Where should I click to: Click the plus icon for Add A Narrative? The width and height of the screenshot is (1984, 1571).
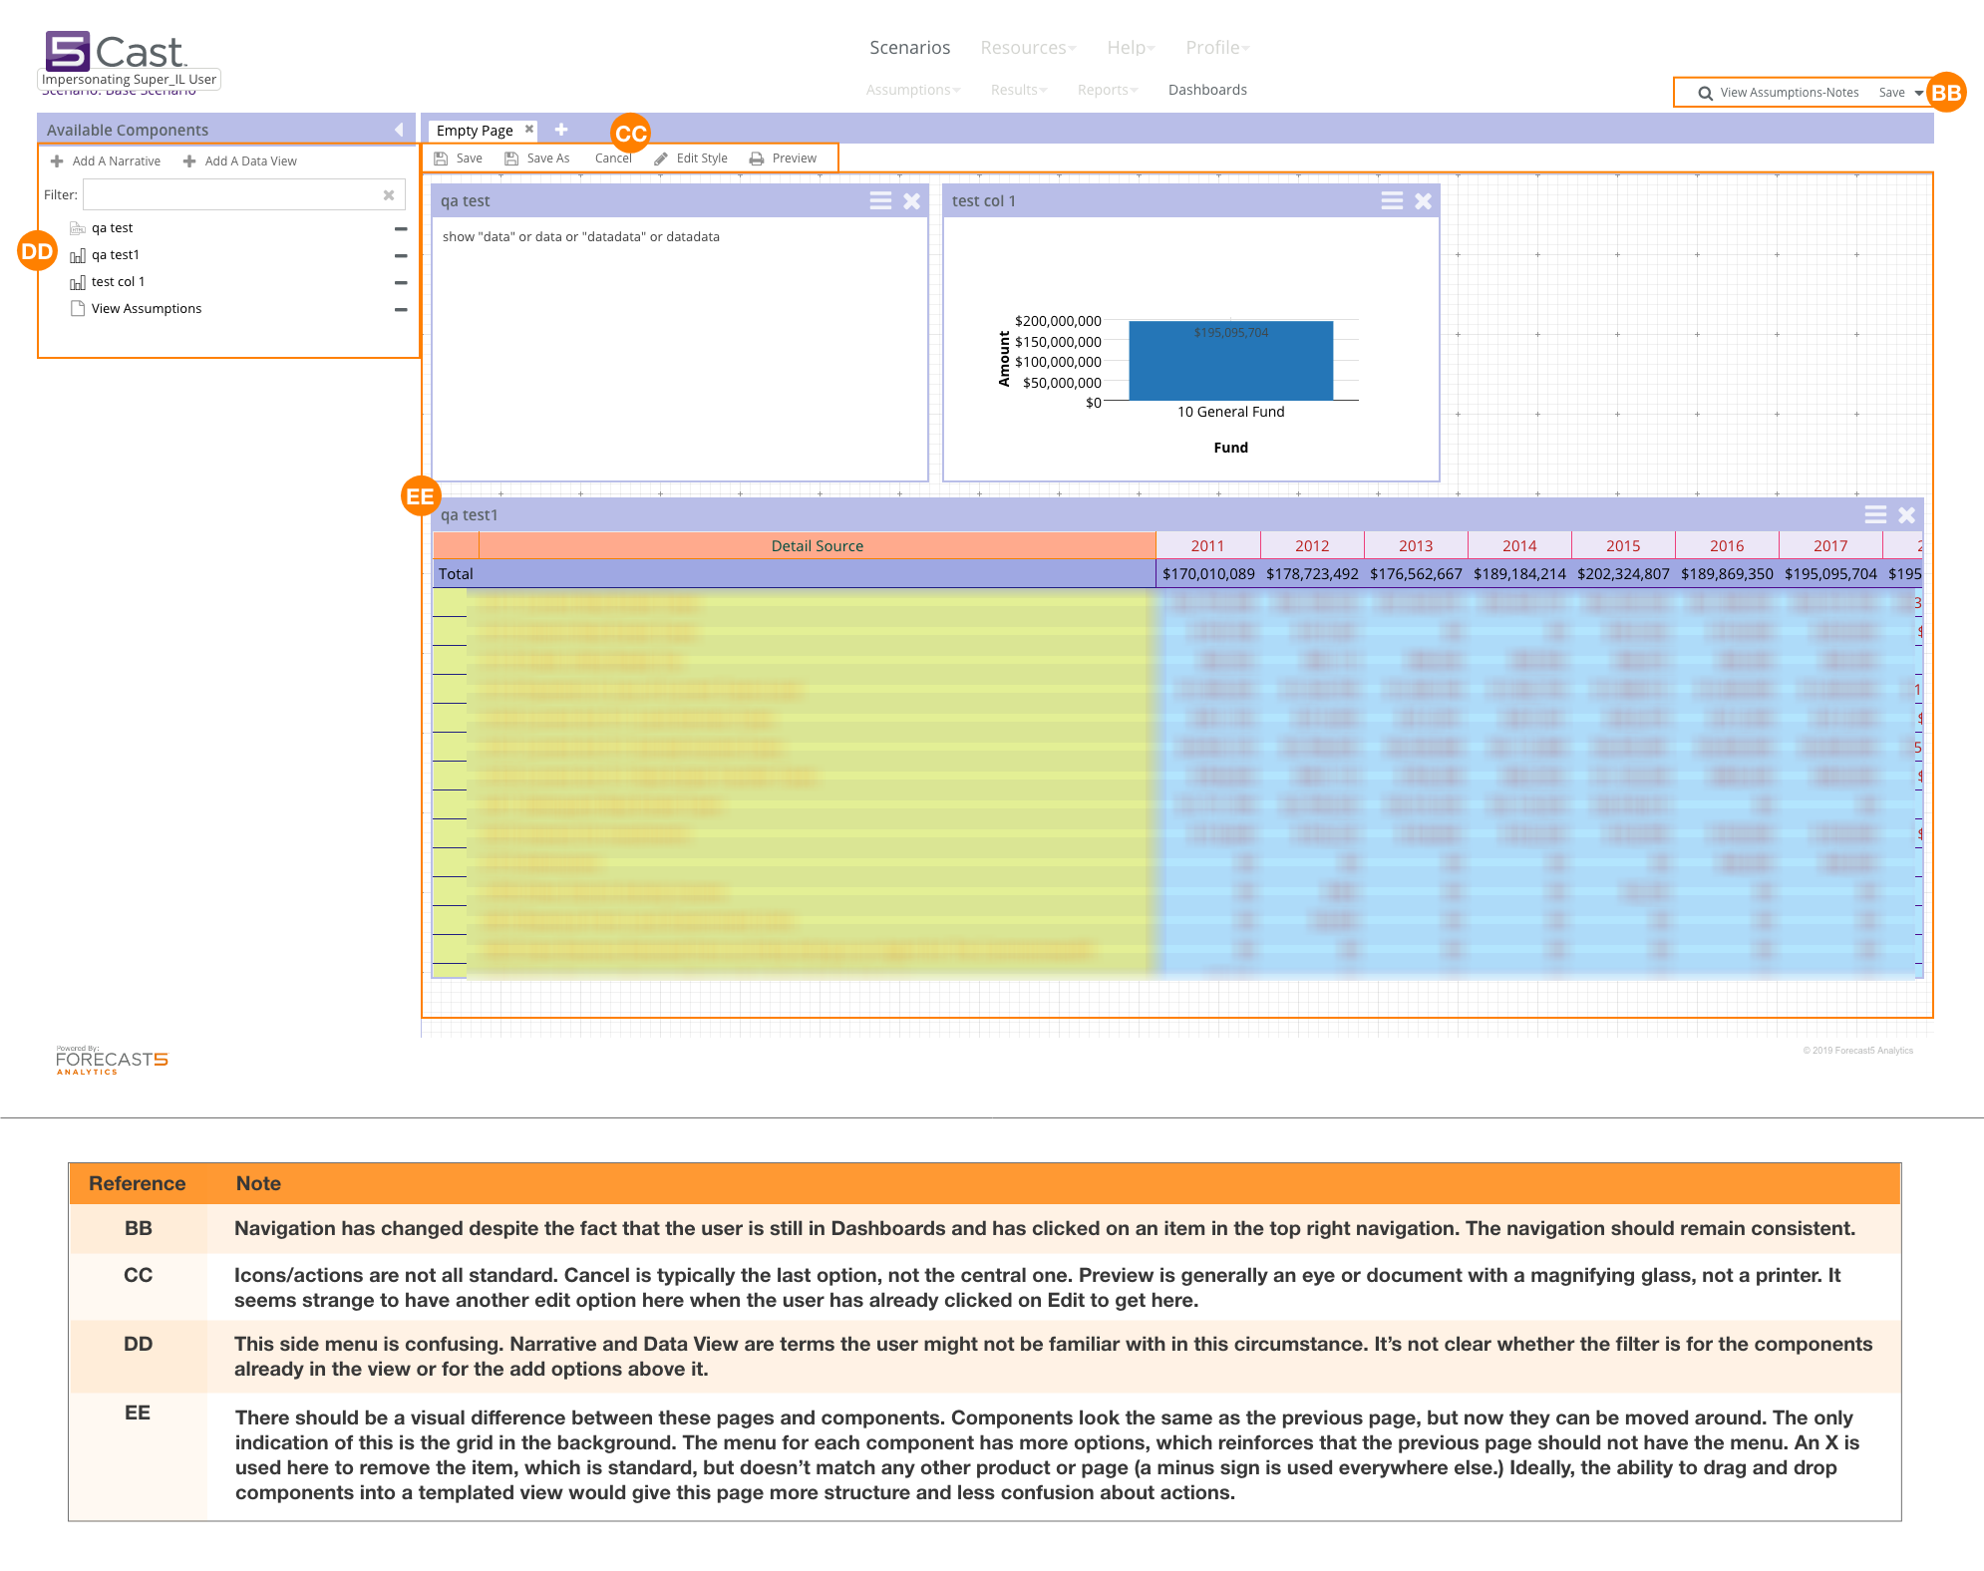[57, 160]
